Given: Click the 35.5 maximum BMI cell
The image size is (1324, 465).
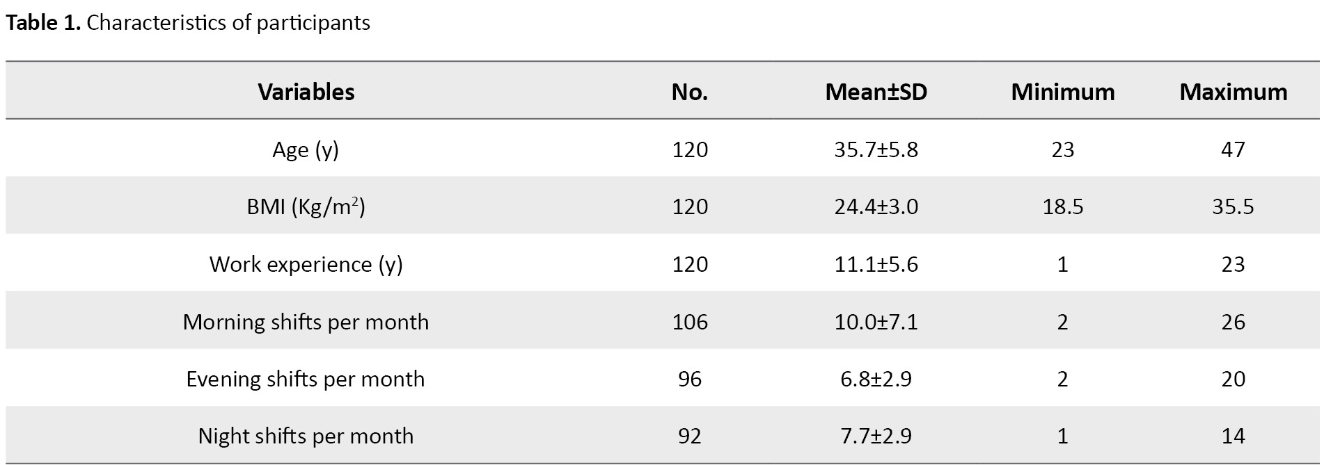Looking at the screenshot, I should [1233, 206].
